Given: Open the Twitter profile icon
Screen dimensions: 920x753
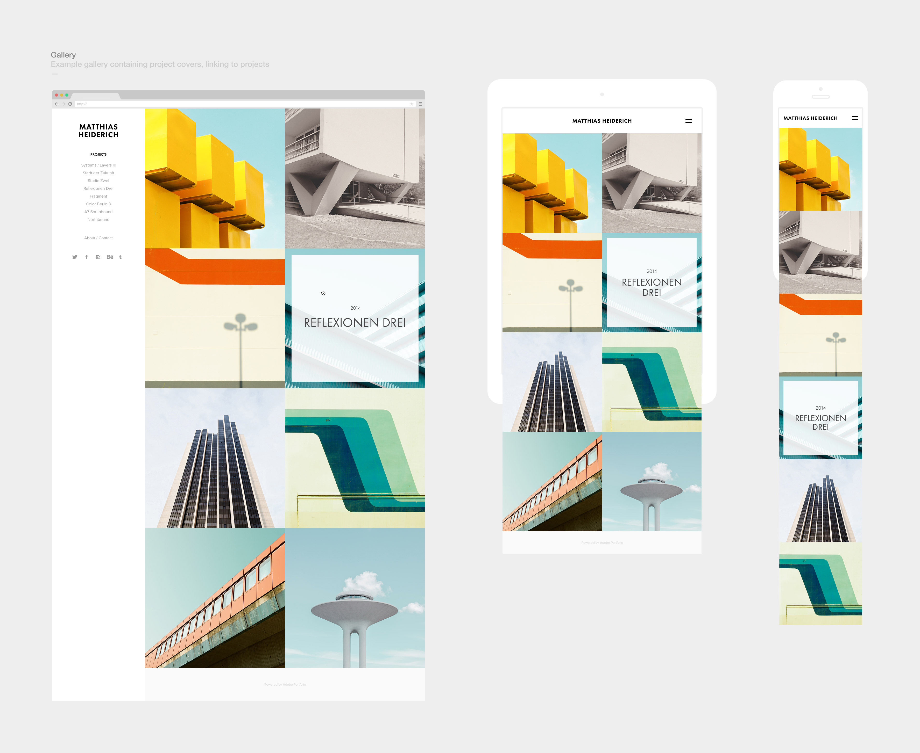Looking at the screenshot, I should pos(75,257).
